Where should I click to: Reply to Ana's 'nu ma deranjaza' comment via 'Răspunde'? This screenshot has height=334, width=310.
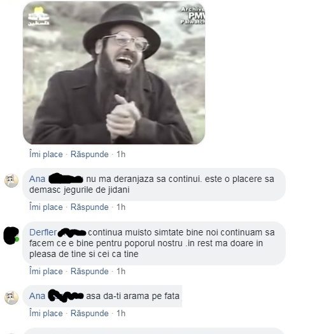(x=90, y=207)
